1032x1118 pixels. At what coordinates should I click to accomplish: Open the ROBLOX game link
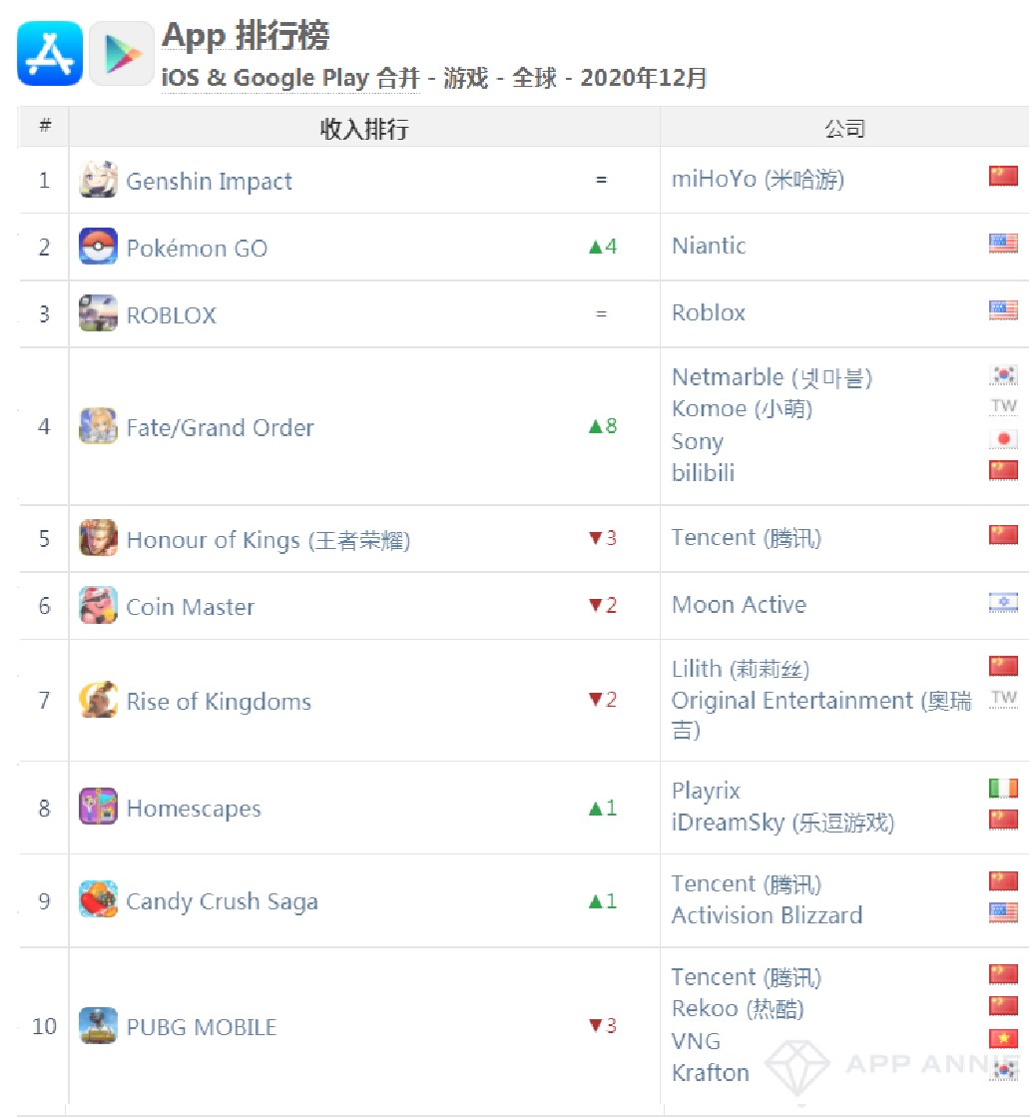point(171,314)
